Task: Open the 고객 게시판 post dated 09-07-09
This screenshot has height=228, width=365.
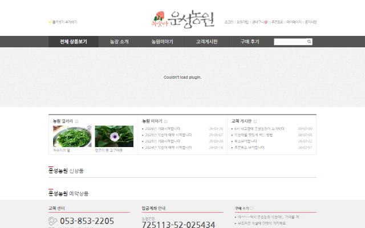Action: coord(259,129)
